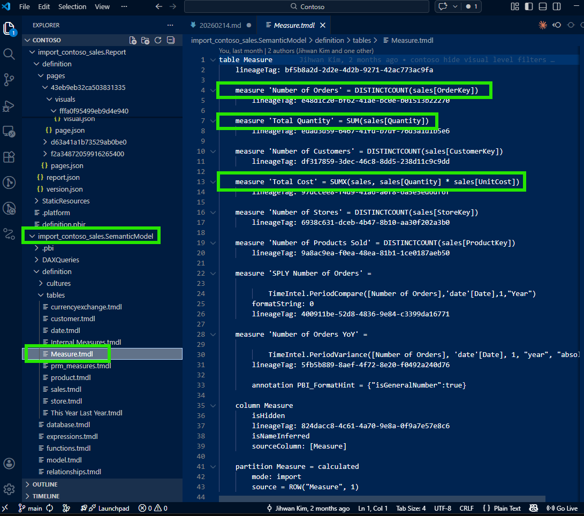
Task: Click the customize layout icon
Action: [x=515, y=6]
